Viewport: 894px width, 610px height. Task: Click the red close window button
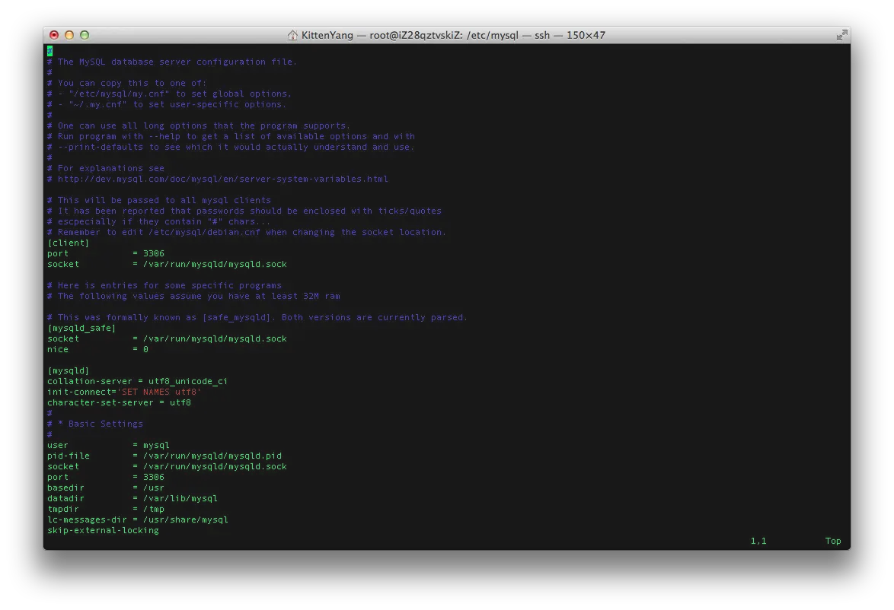click(x=54, y=35)
